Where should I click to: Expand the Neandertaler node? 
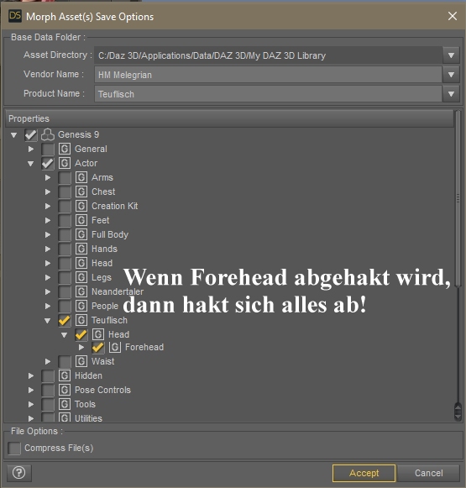point(48,292)
